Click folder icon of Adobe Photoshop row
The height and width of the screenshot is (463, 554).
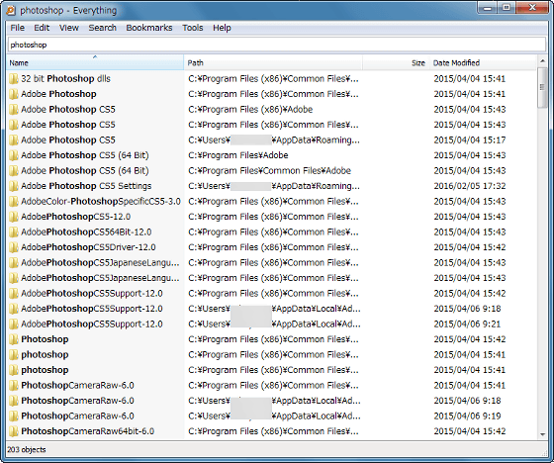pos(14,94)
